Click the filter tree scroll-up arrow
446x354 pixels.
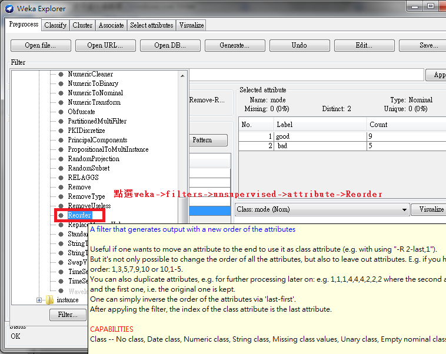(x=182, y=76)
